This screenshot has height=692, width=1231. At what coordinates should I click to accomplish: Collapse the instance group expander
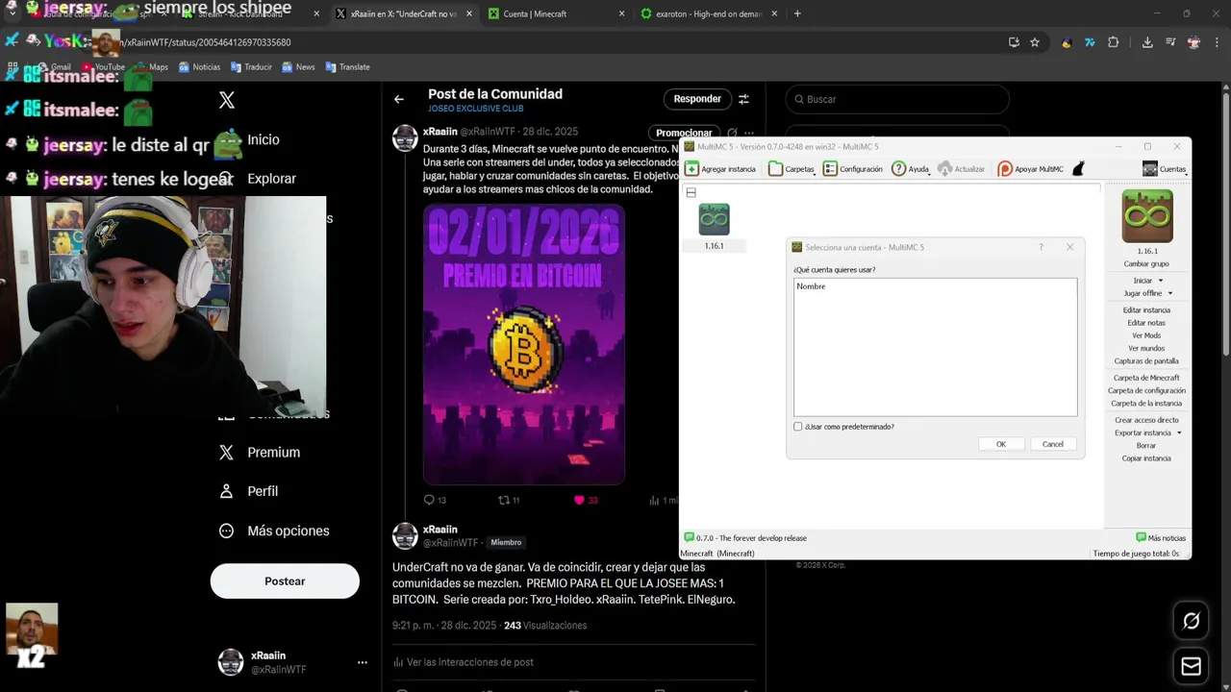point(691,193)
